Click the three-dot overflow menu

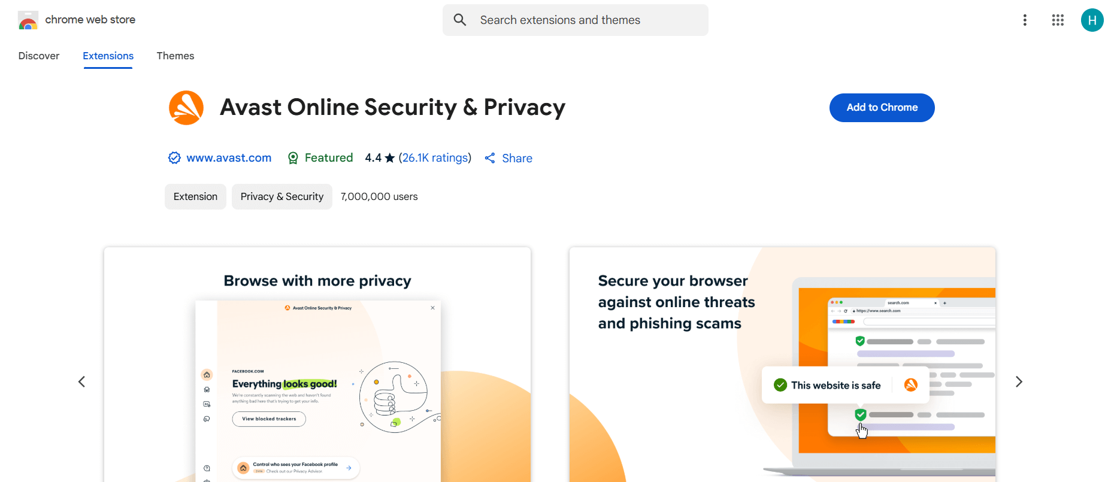[x=1025, y=20]
